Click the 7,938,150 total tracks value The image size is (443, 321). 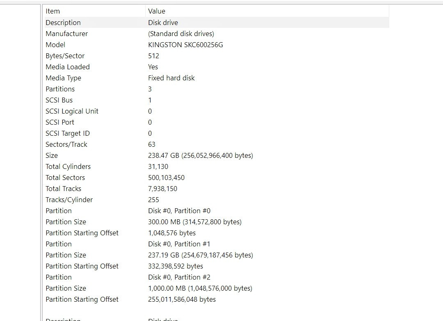click(x=162, y=189)
